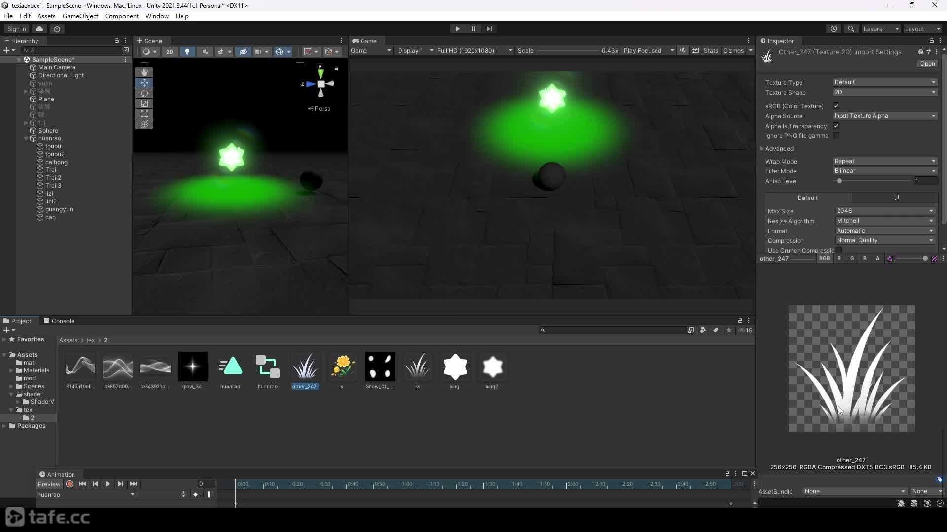This screenshot has height=532, width=947.
Task: Toggle the Stats button in Game view
Action: pos(711,51)
